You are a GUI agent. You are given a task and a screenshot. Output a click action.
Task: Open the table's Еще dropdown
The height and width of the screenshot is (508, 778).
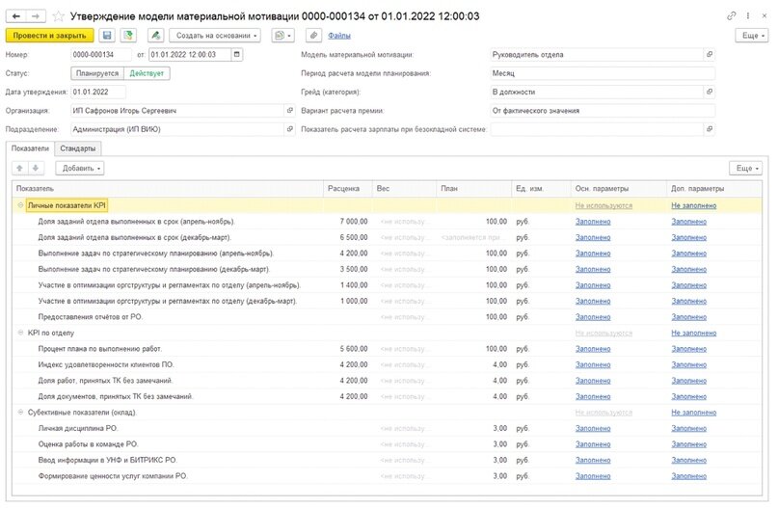click(x=745, y=168)
